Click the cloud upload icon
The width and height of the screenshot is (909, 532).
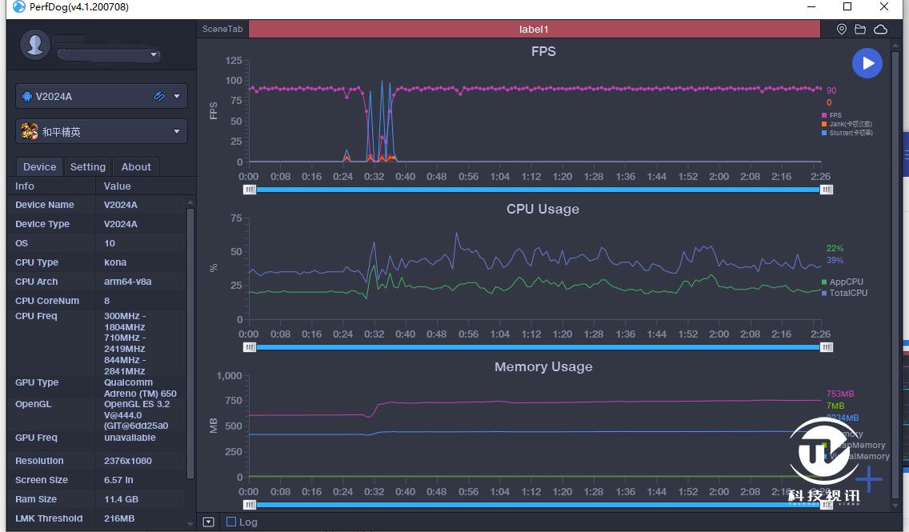[x=880, y=30]
